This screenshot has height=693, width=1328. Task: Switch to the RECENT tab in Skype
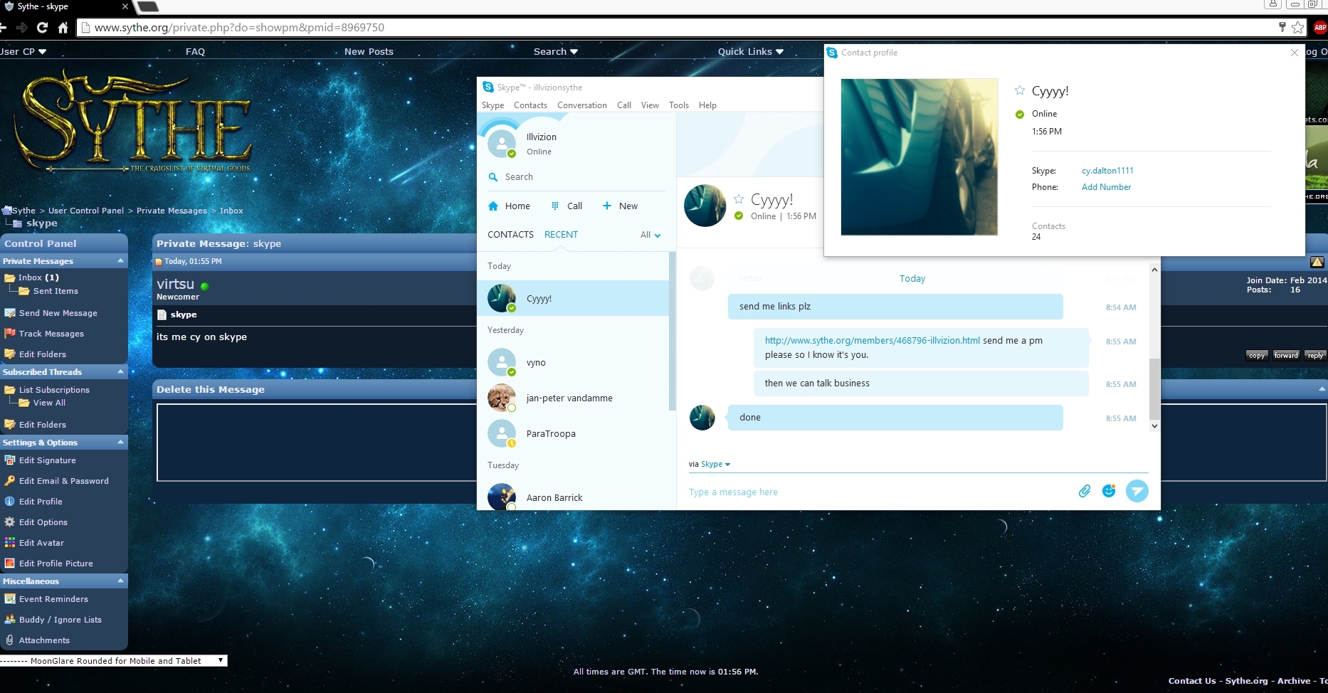click(561, 235)
